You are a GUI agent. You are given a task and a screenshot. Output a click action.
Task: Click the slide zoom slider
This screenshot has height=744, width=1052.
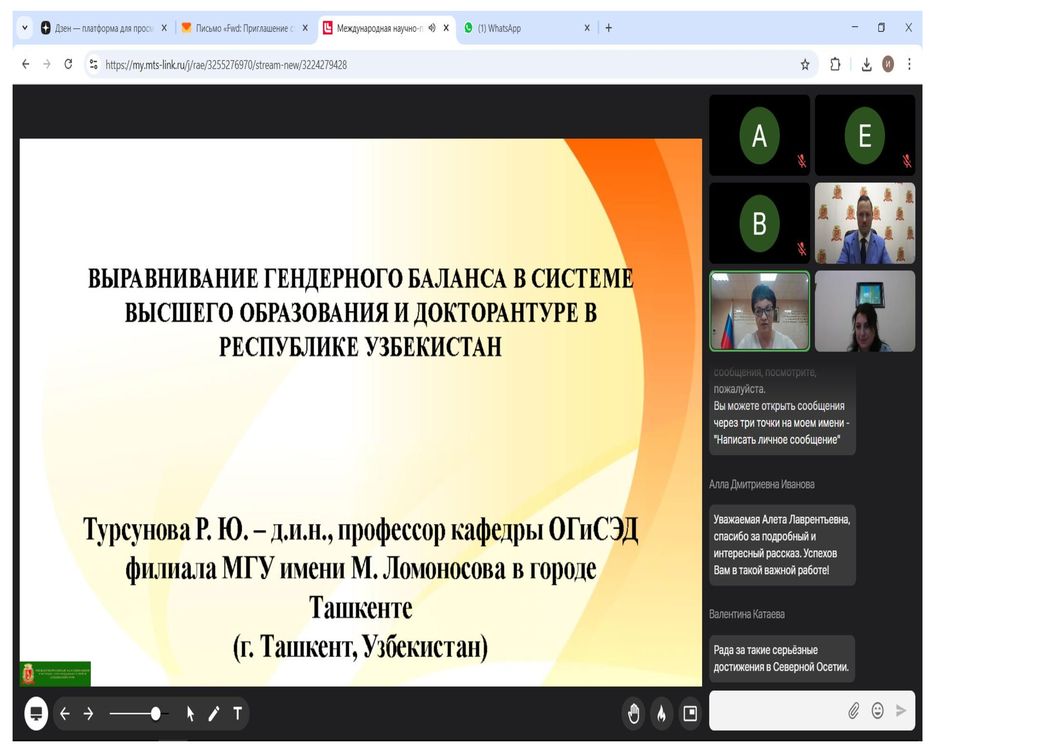pos(155,713)
